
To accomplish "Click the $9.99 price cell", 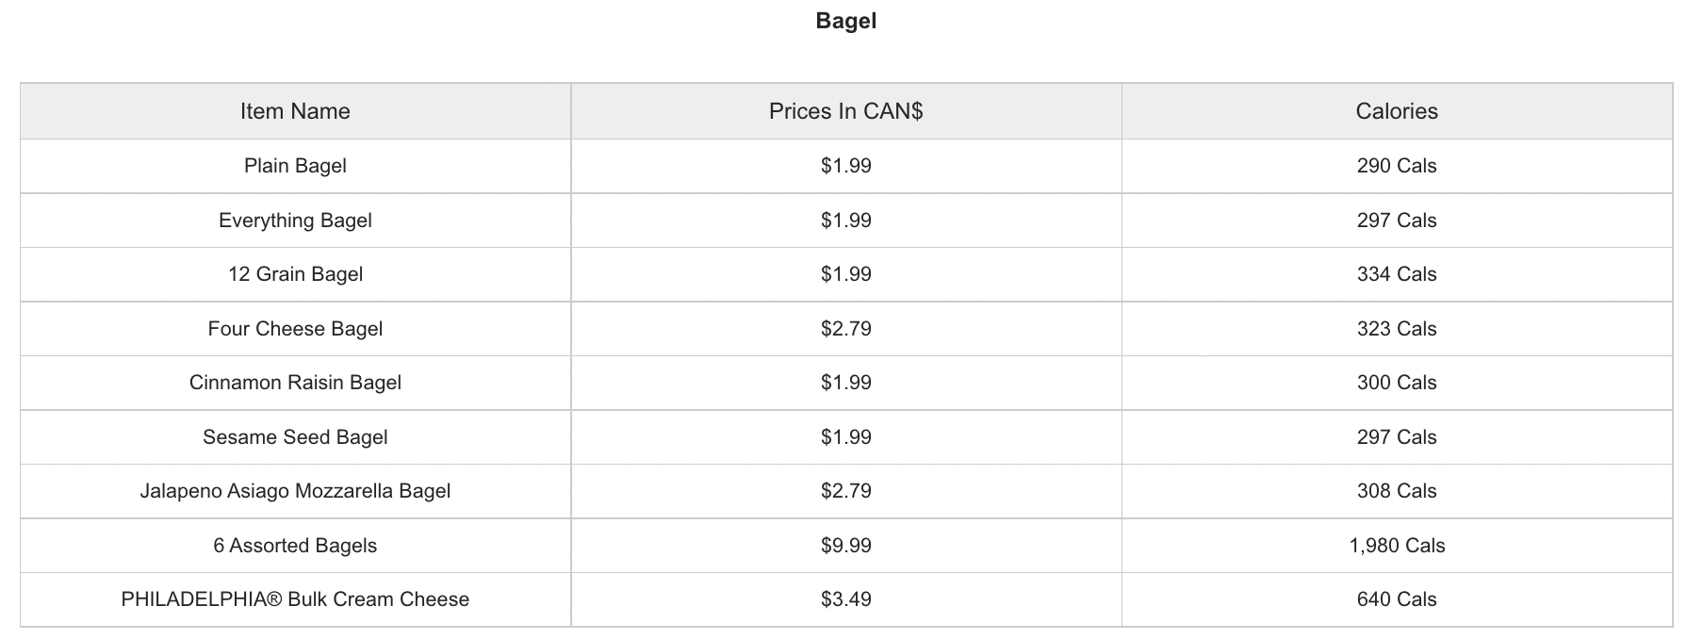I will [845, 546].
